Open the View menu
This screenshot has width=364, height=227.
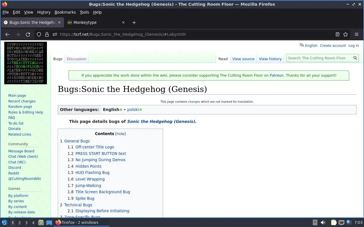(28, 12)
